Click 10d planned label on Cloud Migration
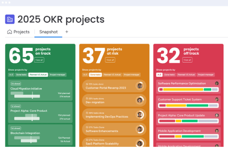 64,93
